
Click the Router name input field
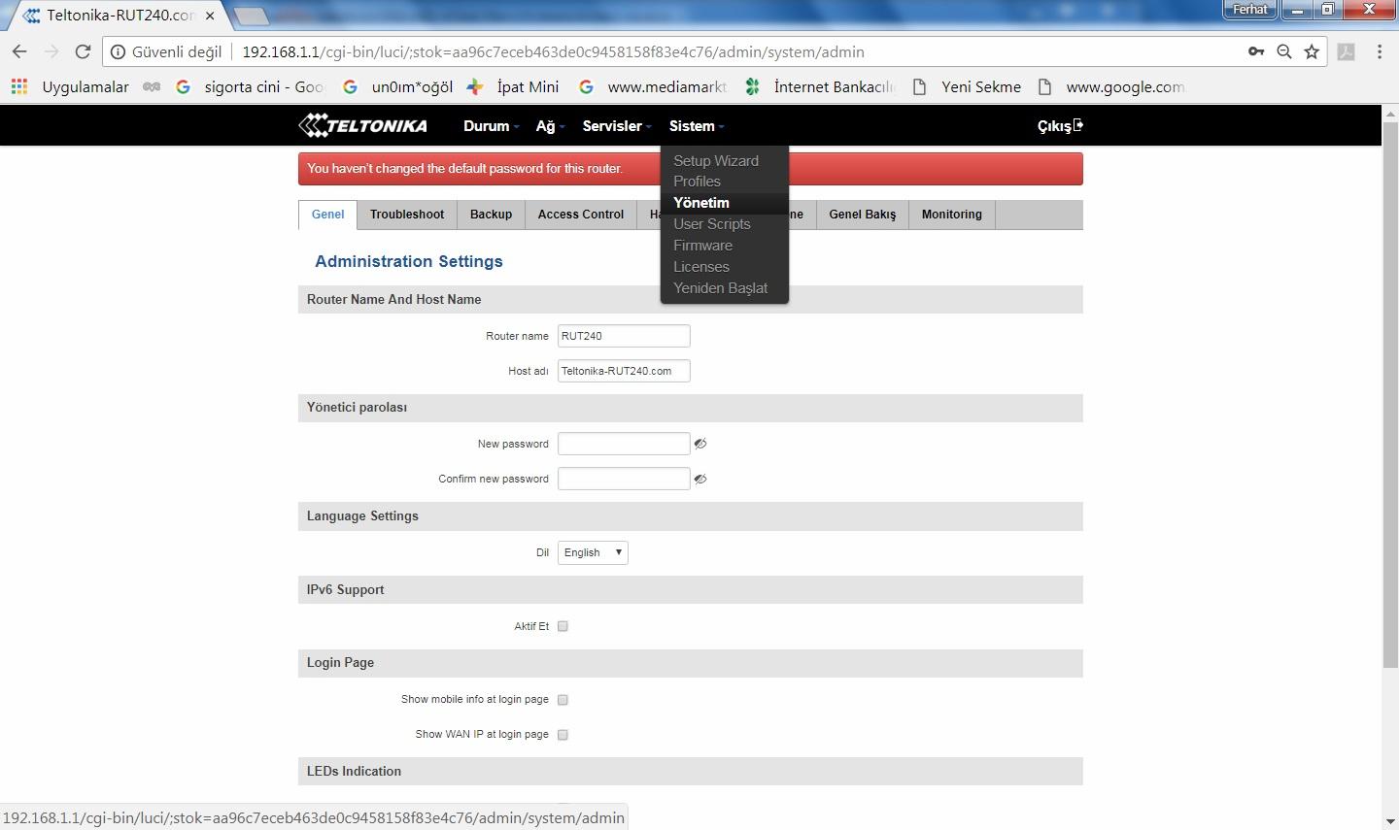click(x=624, y=336)
